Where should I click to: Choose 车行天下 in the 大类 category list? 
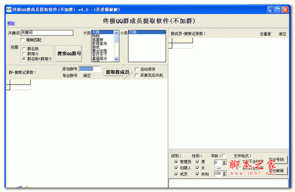[103, 55]
